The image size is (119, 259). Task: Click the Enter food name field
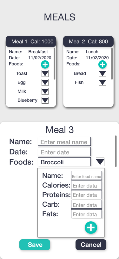coord(86,175)
